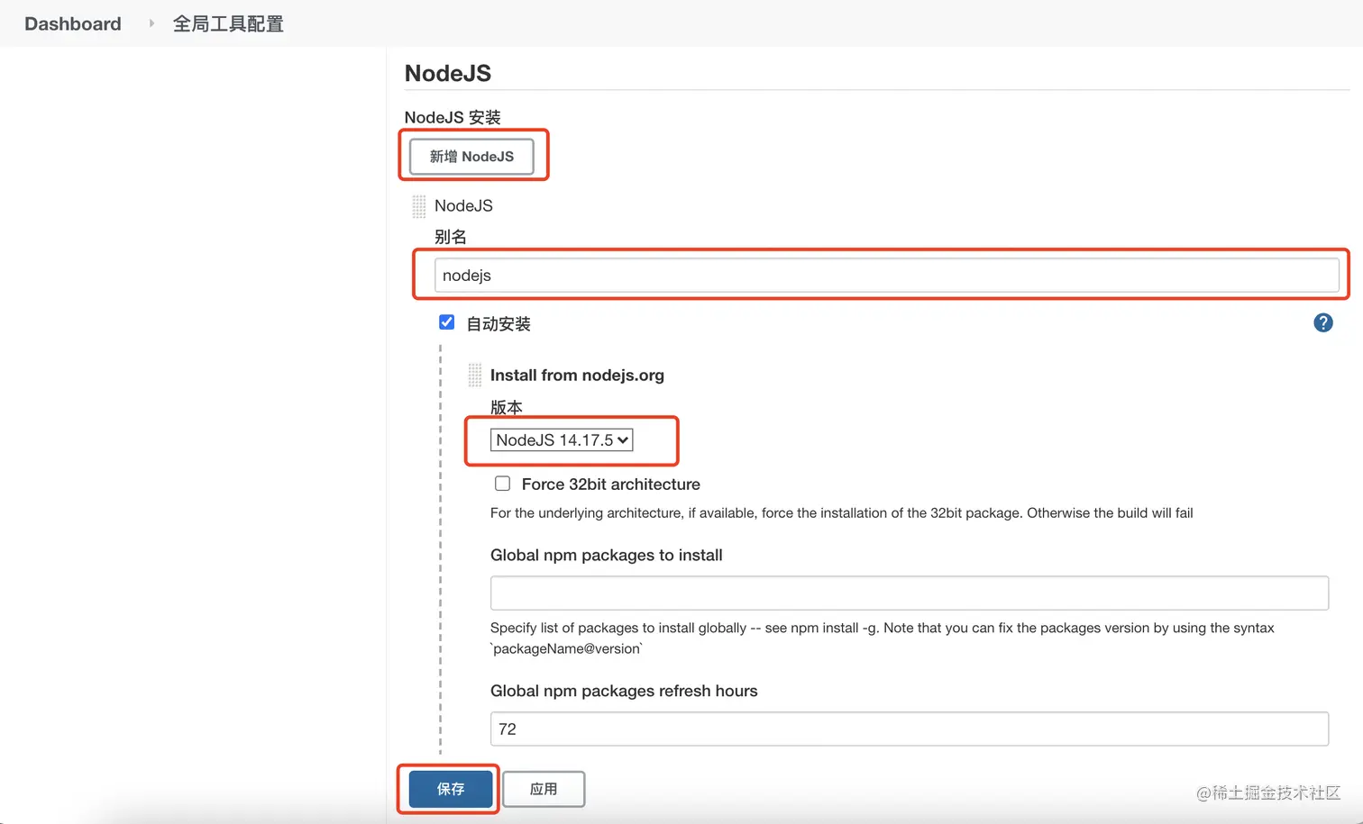Save the configuration with 保存

point(451,789)
